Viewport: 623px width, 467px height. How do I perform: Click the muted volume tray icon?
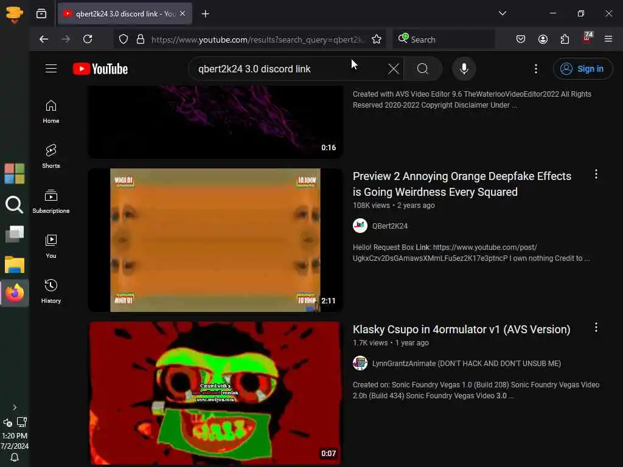[x=7, y=423]
